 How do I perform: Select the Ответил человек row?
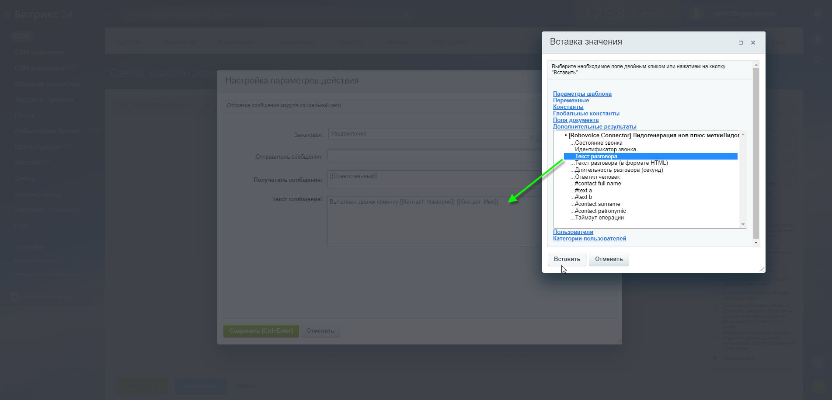pos(651,177)
